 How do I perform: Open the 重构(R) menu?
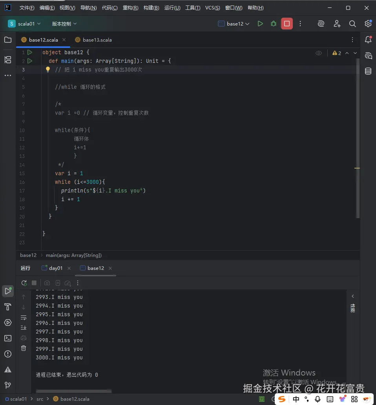coord(131,8)
